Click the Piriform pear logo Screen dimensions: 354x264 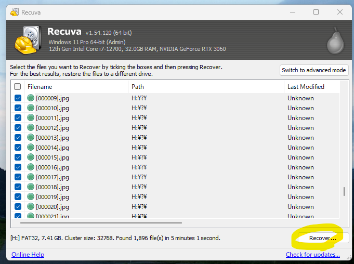(336, 41)
